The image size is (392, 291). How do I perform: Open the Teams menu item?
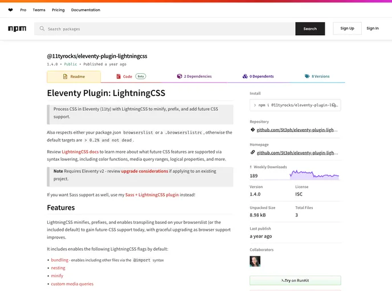[x=39, y=10]
